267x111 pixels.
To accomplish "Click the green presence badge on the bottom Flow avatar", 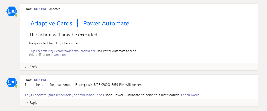I will click(16, 86).
